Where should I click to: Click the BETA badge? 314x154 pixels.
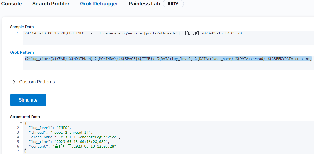[173, 4]
